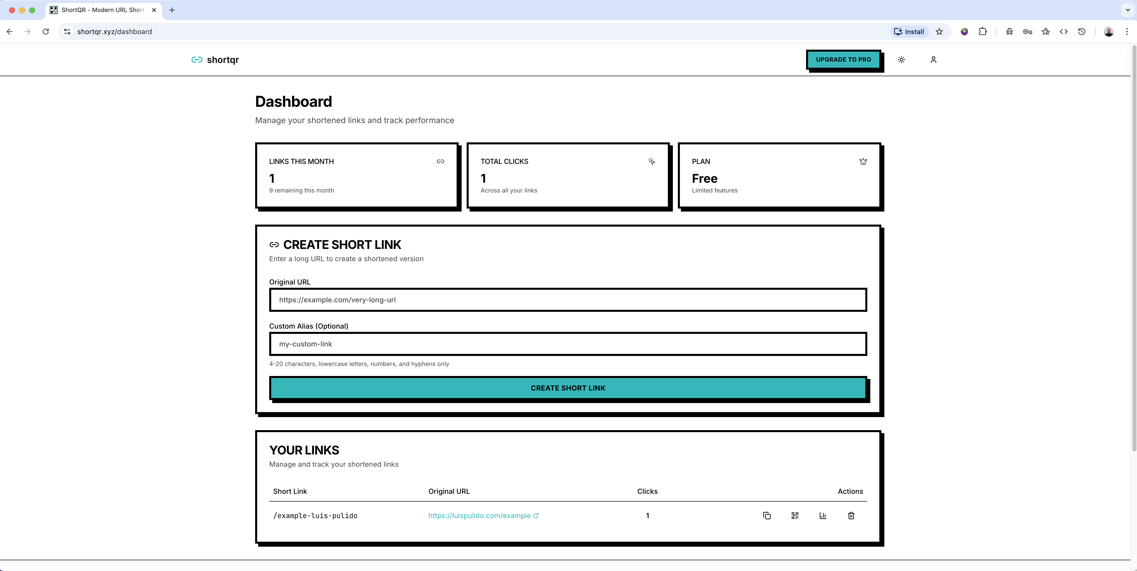The height and width of the screenshot is (571, 1137).
Task: Install ShortQR as a desktop app
Action: [x=909, y=31]
